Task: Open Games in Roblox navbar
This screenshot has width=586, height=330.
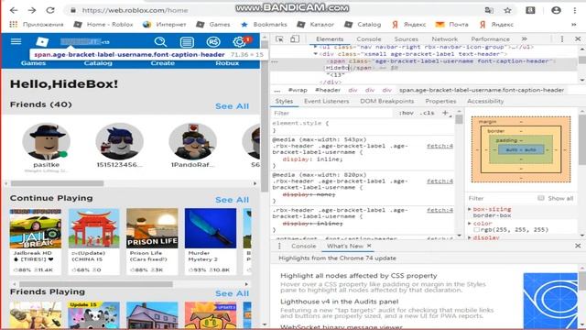Action: point(33,63)
